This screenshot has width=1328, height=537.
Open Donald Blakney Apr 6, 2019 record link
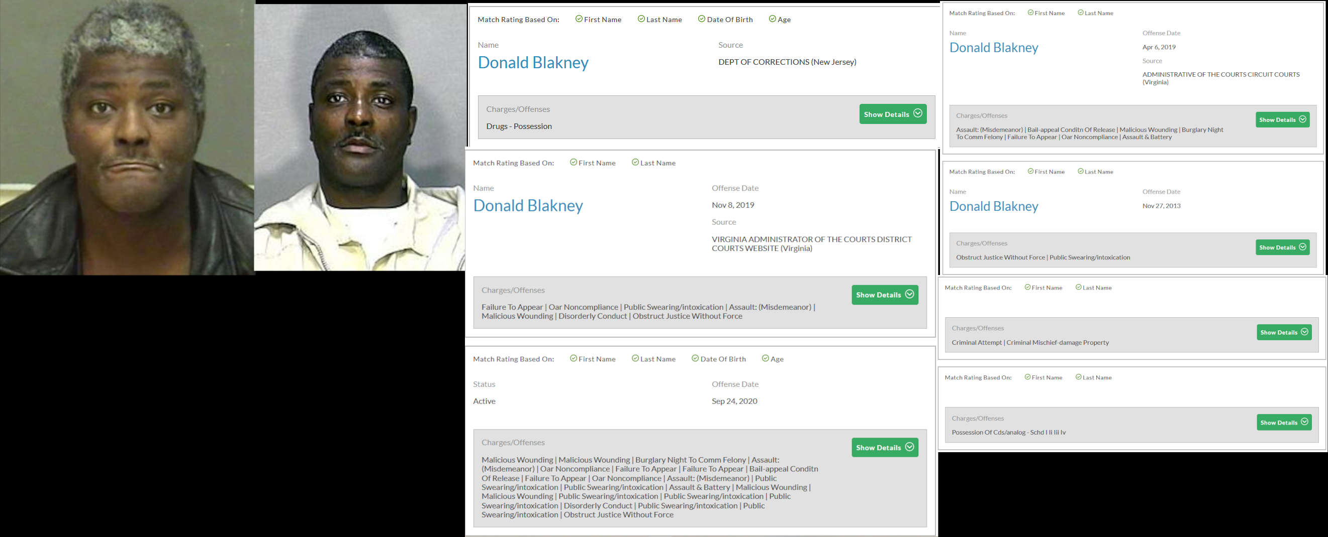coord(993,47)
